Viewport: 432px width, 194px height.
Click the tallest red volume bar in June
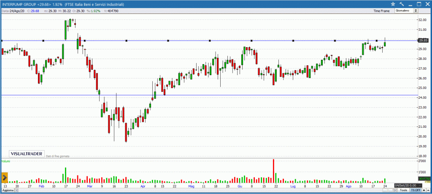[x=273, y=170]
